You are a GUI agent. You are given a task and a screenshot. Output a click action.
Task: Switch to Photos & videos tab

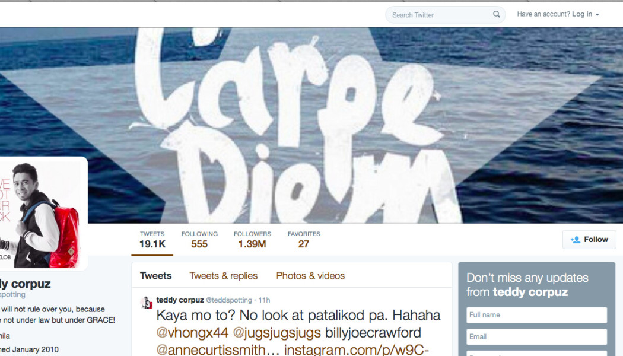(310, 276)
